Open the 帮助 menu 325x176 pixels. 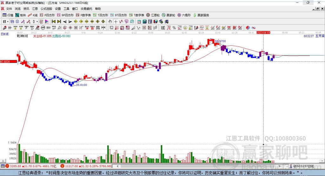pos(98,9)
